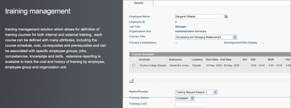Click the Start Date - End Date header
Screen dimensions: 291x108
point(219,59)
